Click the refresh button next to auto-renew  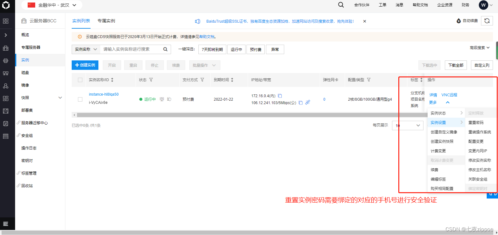click(x=487, y=21)
